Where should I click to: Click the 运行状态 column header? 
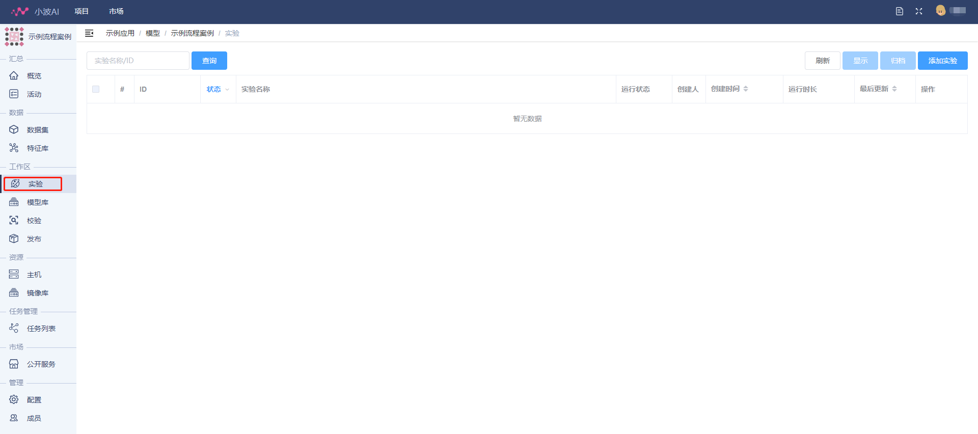tap(636, 89)
